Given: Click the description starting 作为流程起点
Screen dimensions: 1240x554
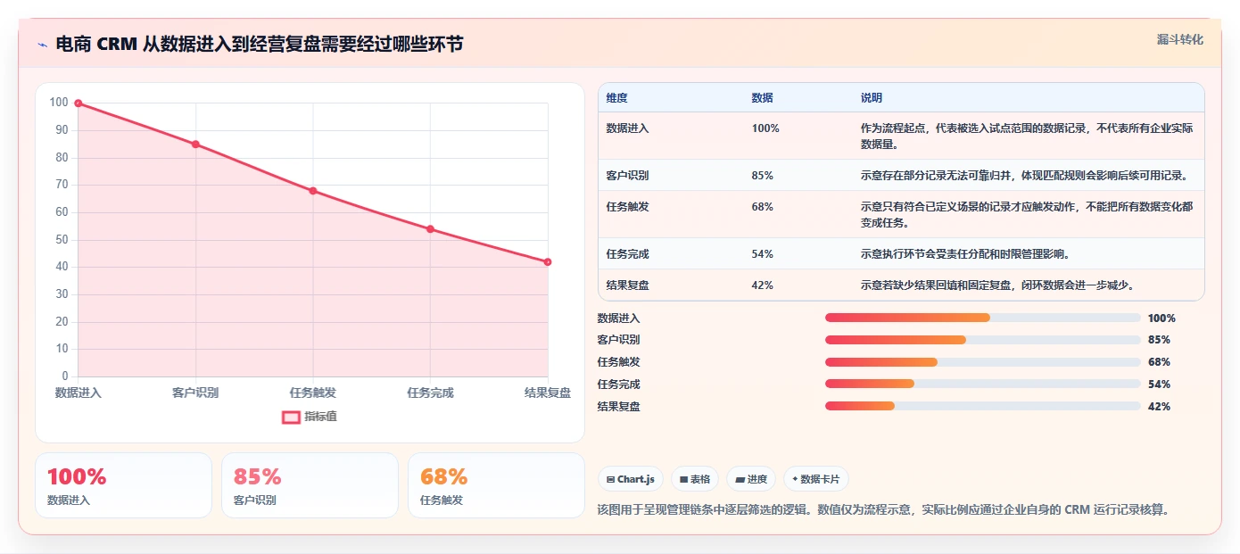Looking at the screenshot, I should [x=1027, y=136].
